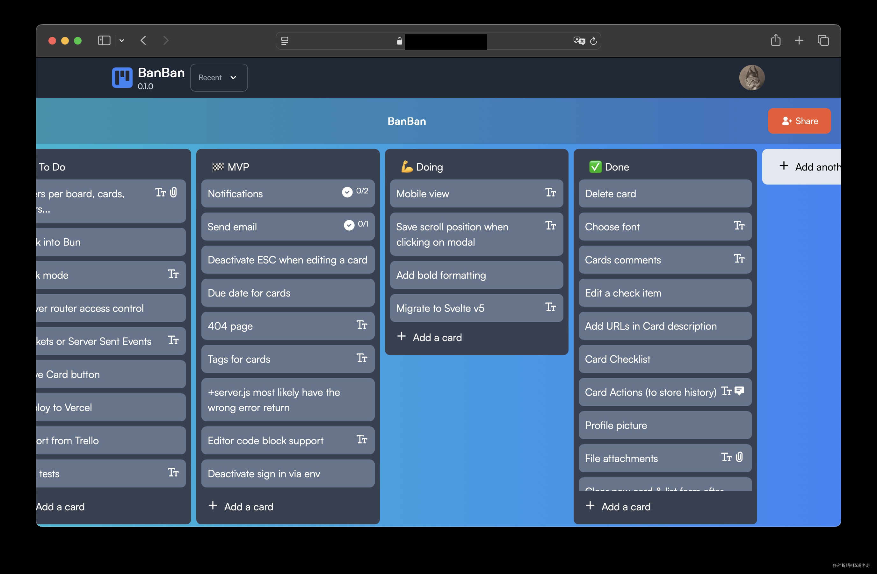The height and width of the screenshot is (574, 877).
Task: Click the Send email checklist 0/1 badge
Action: tap(356, 224)
